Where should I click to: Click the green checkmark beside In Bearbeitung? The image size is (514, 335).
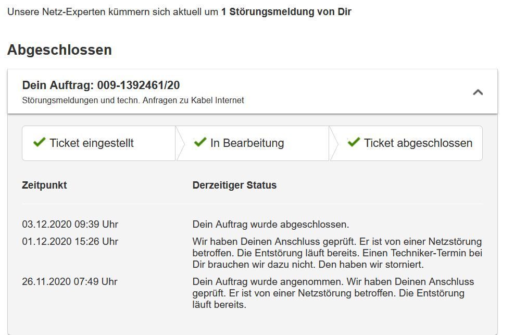201,141
